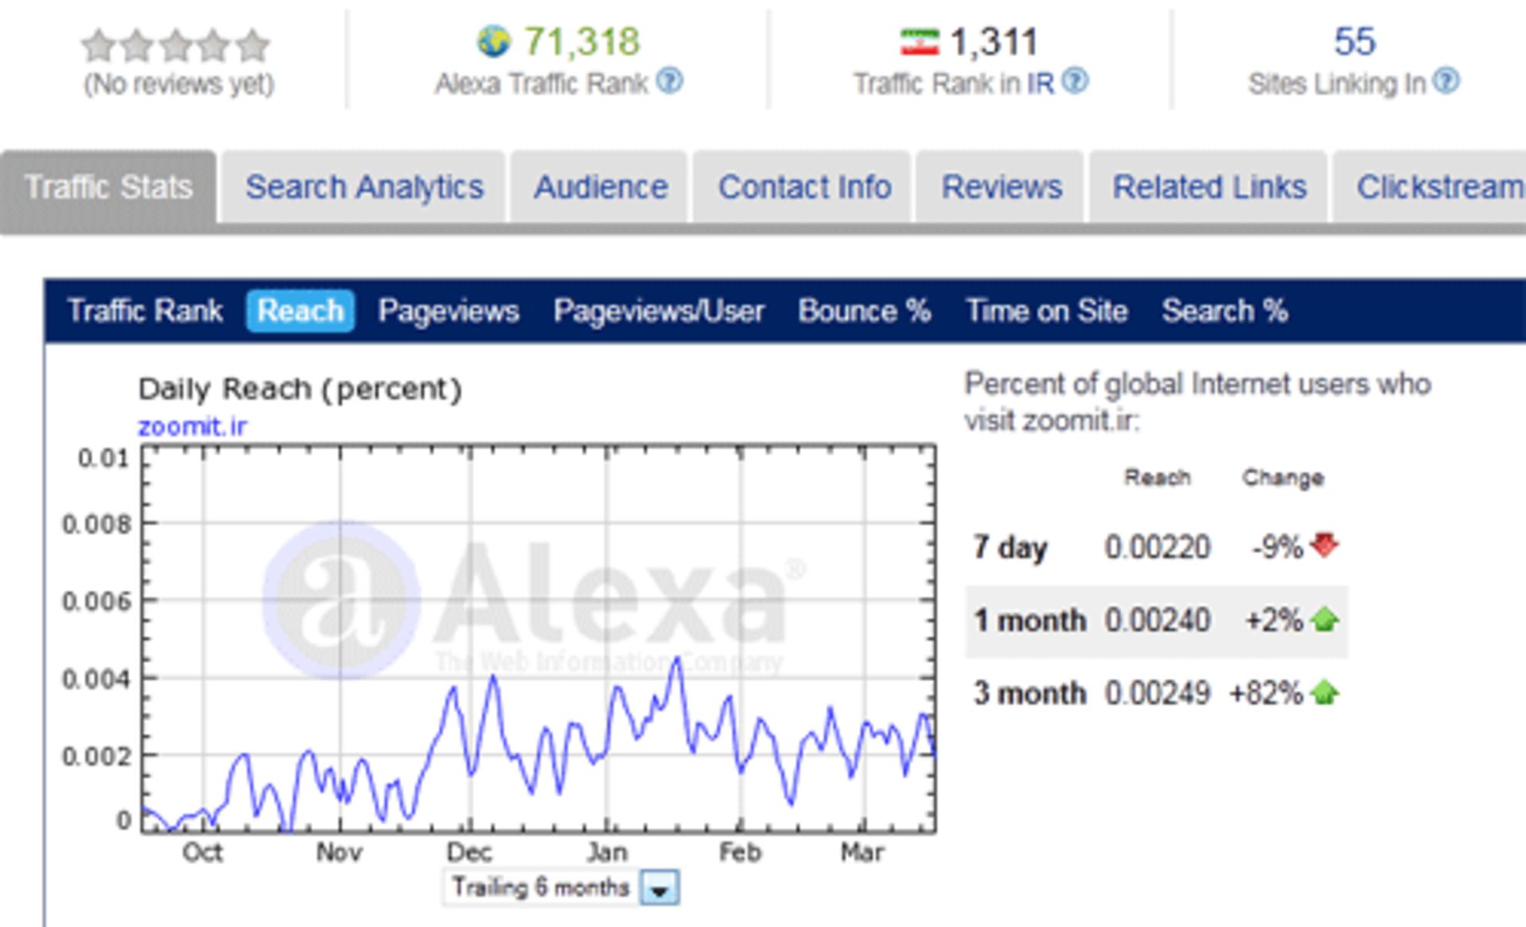Click the Reach column header
The height and width of the screenshot is (927, 1526).
pyautogui.click(x=1157, y=477)
